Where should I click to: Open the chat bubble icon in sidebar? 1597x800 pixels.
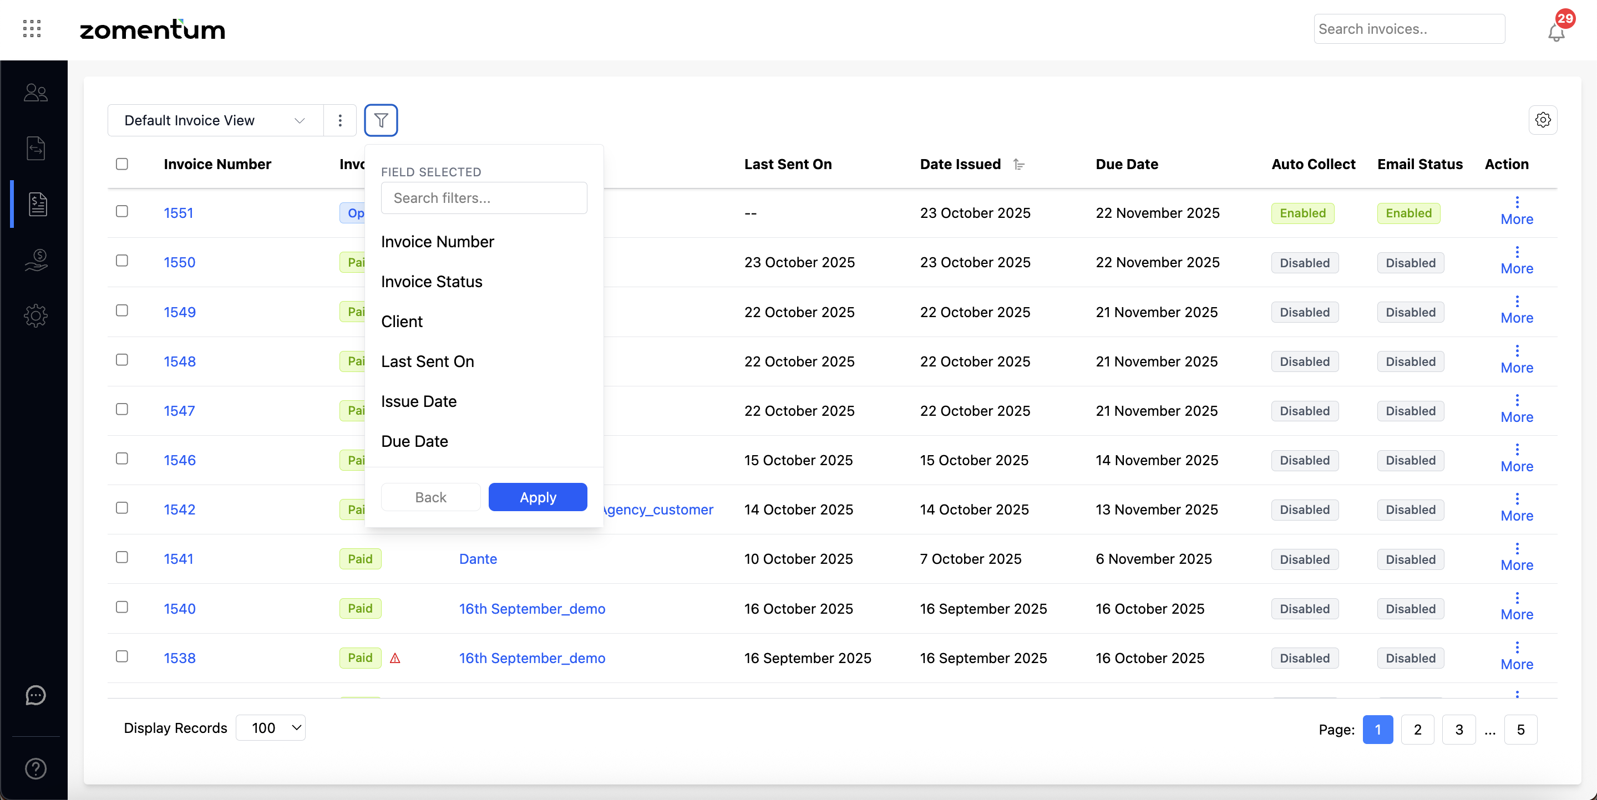point(36,695)
